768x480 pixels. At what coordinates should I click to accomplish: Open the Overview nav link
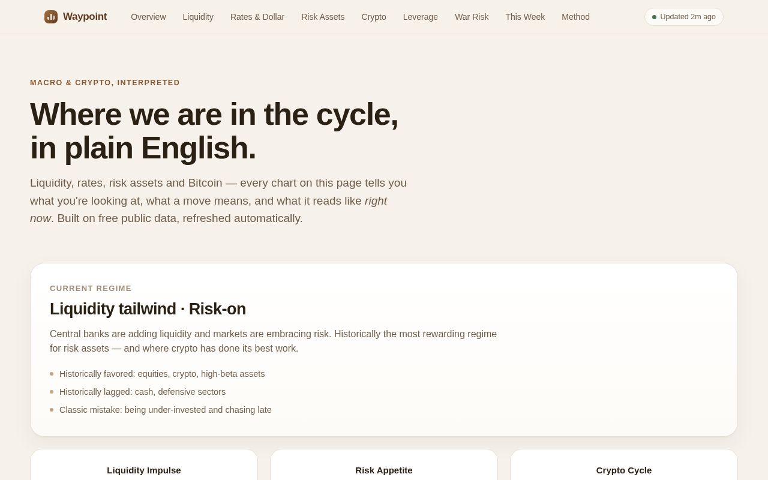tap(148, 17)
